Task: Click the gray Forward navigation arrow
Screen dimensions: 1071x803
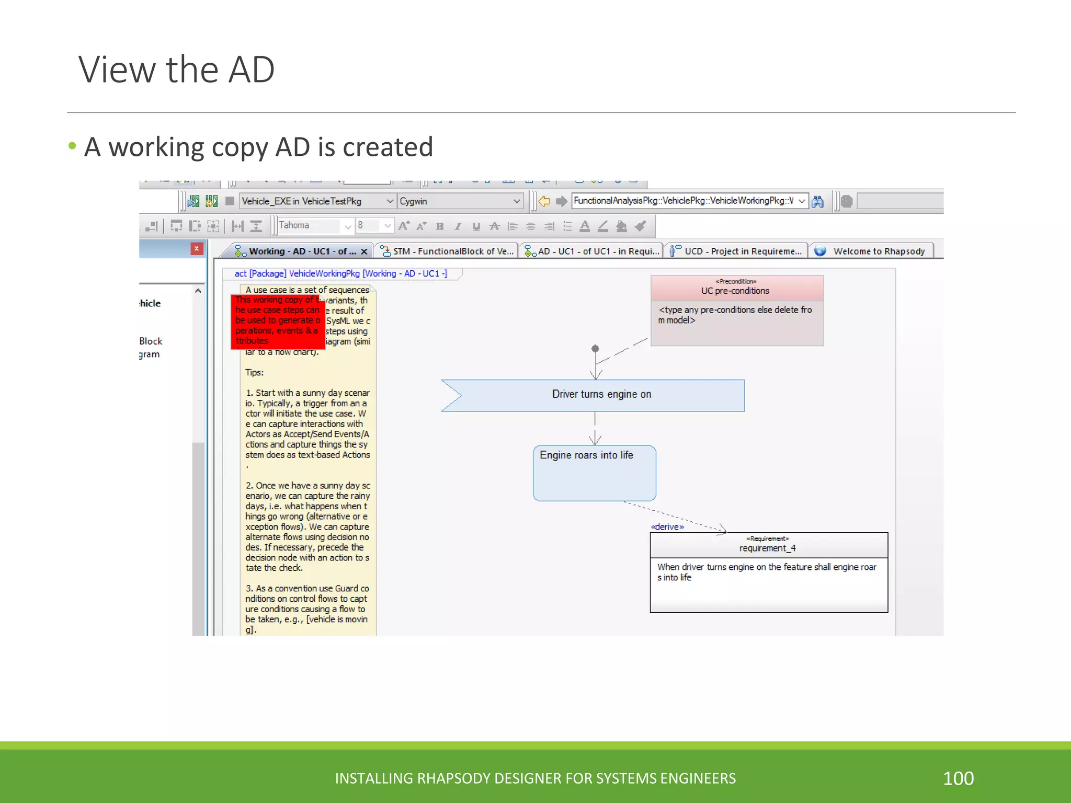Action: [562, 201]
